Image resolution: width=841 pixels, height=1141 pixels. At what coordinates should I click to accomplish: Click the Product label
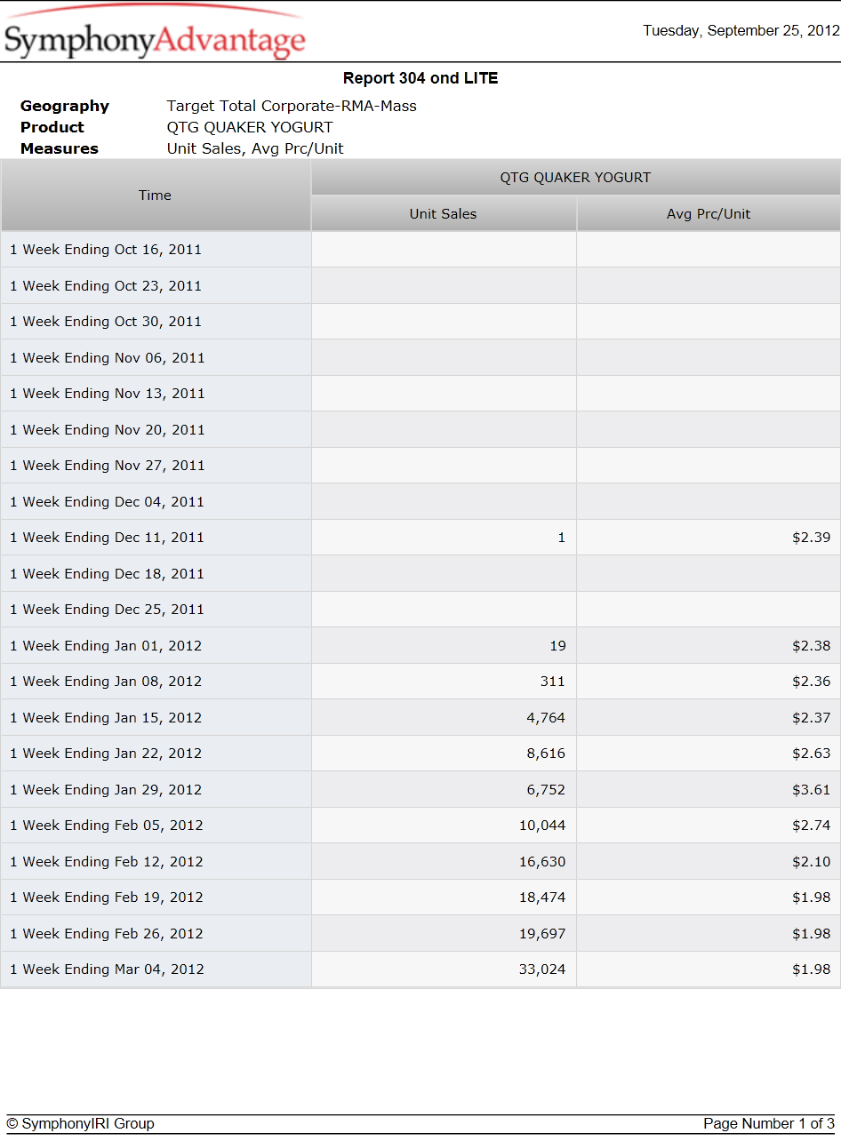[52, 128]
